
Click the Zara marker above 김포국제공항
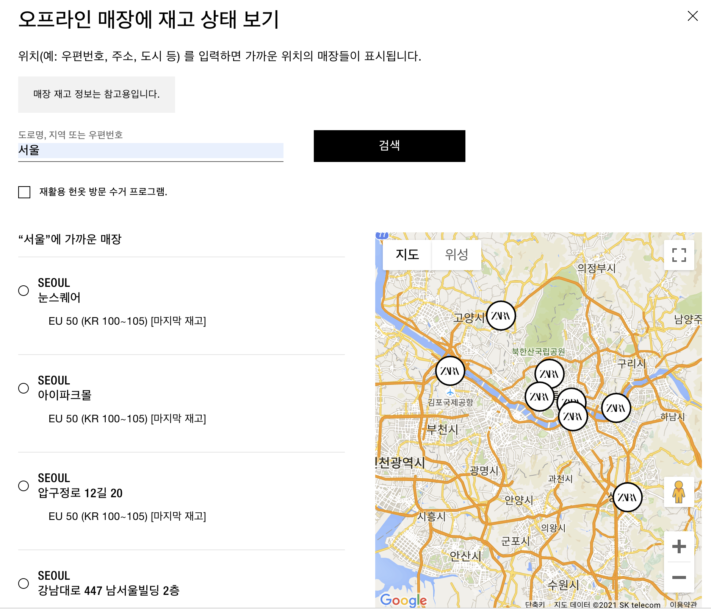(450, 371)
